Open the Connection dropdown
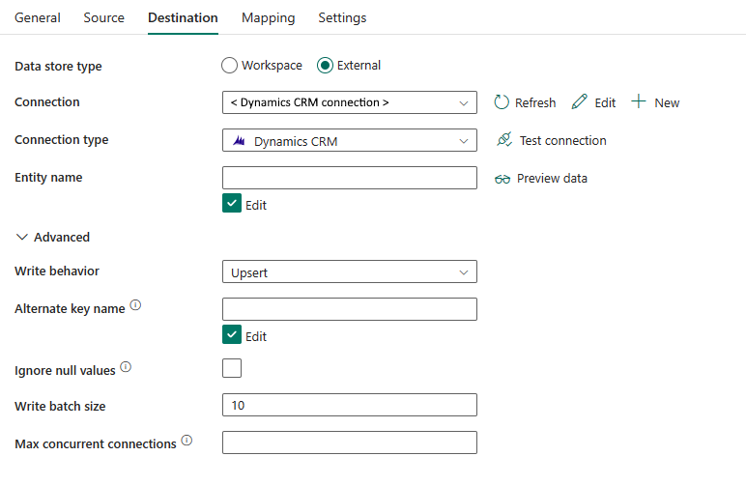Screen dimensions: 746x485 [350, 102]
